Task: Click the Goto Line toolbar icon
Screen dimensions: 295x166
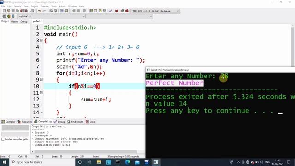Action: [66, 11]
